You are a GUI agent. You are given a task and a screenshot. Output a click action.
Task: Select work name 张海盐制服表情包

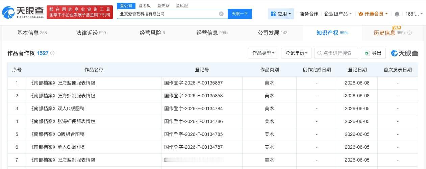[76, 160]
